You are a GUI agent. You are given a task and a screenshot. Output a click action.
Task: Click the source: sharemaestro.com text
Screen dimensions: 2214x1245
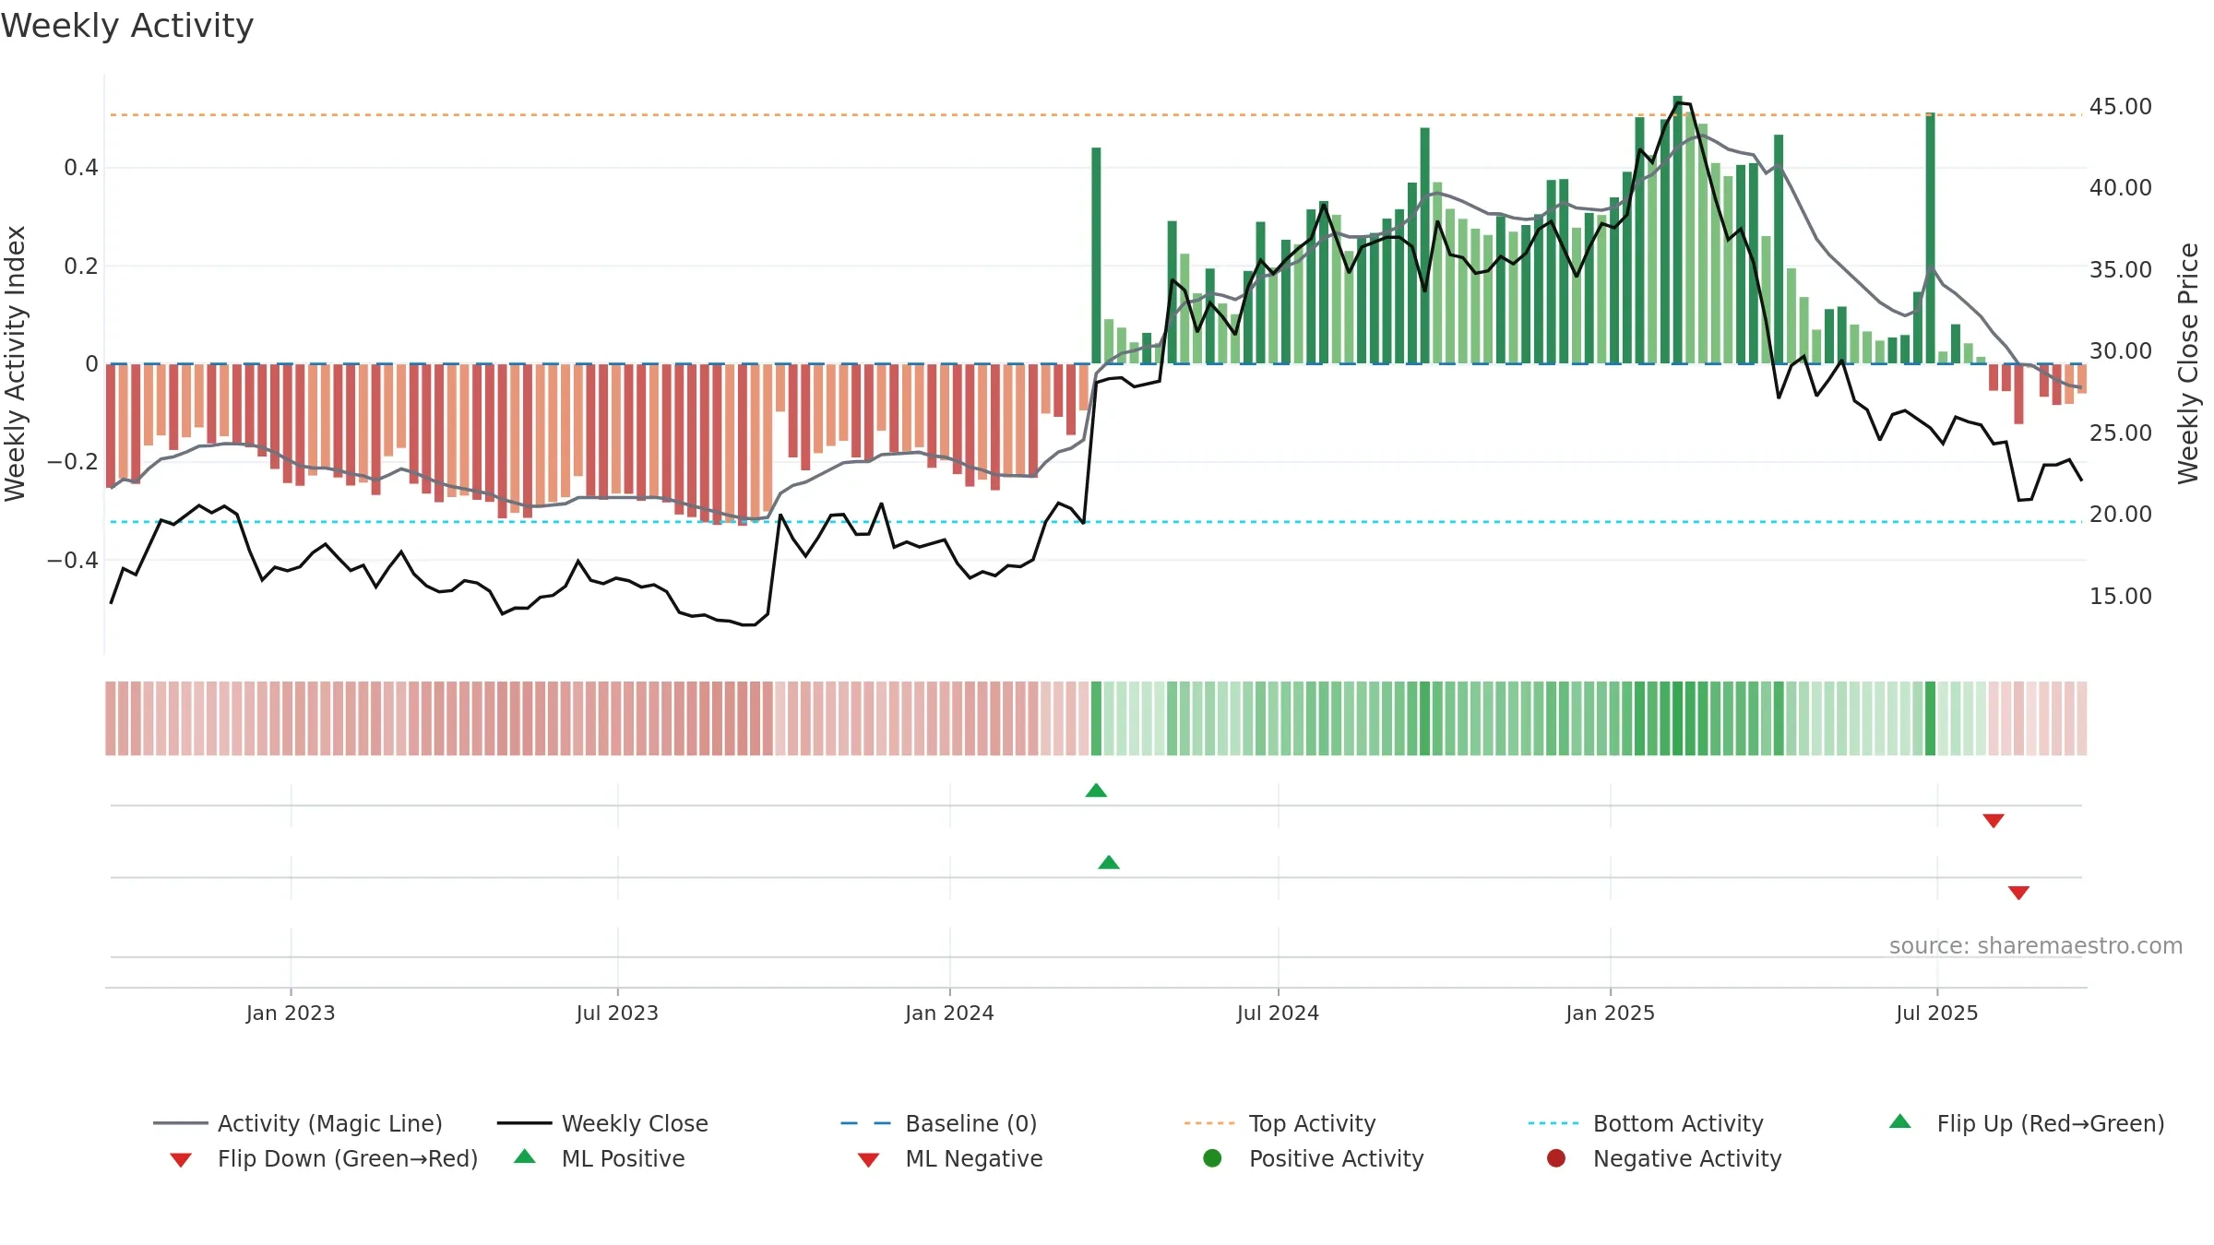click(2036, 945)
